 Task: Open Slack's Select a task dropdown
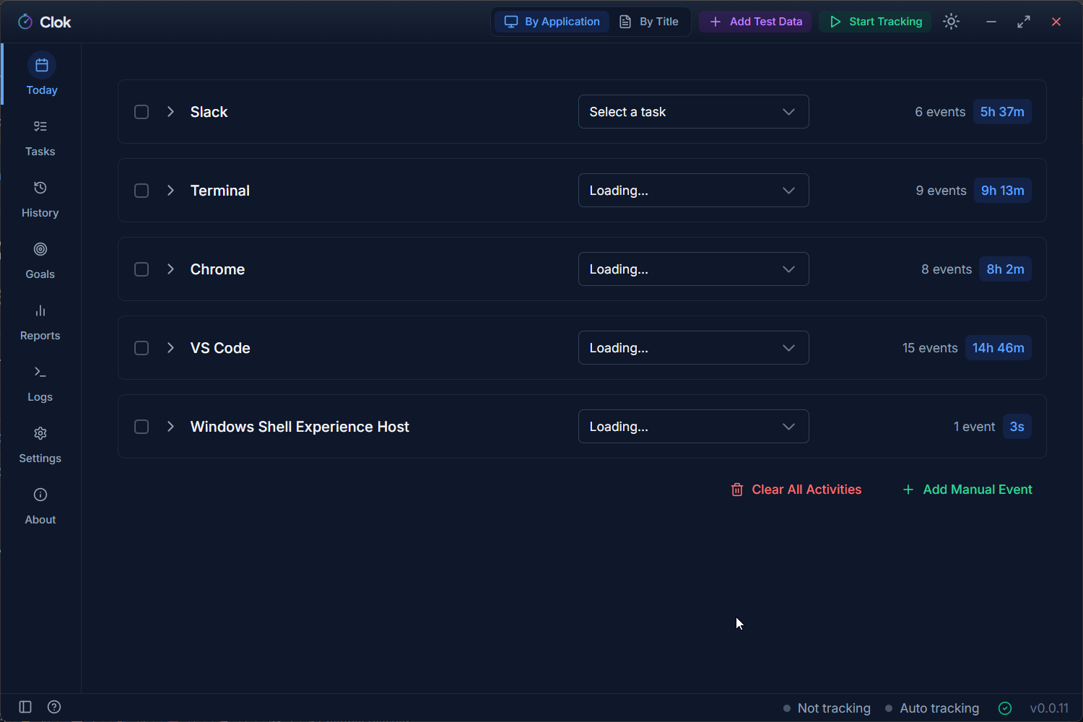click(693, 112)
